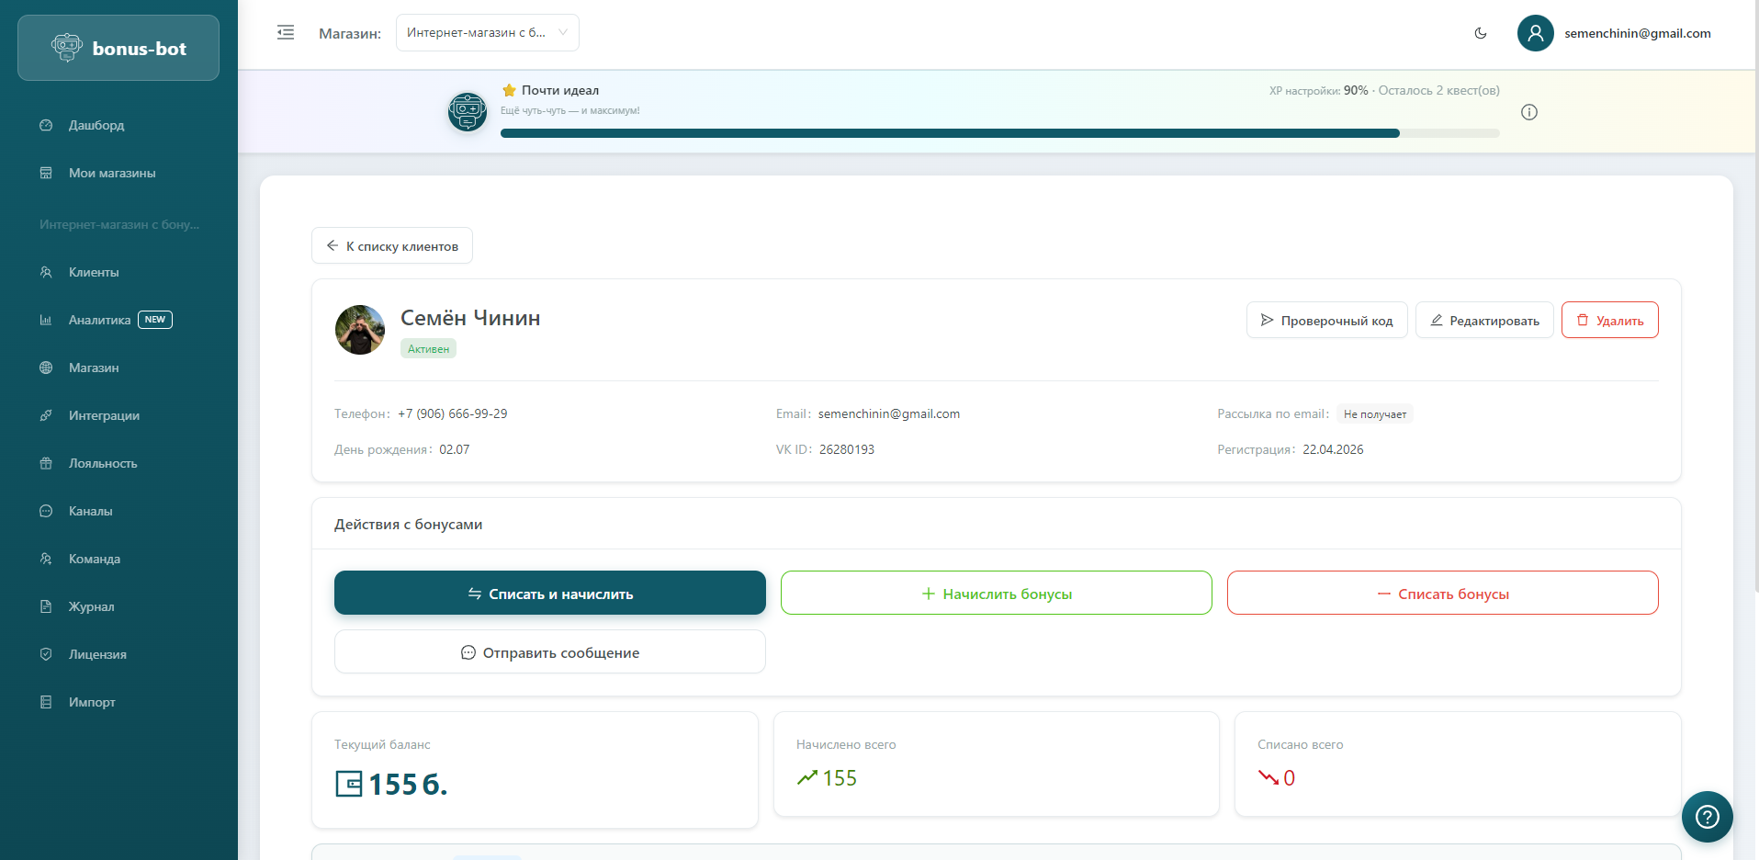Open the help question mark button
The image size is (1759, 860).
pyautogui.click(x=1707, y=816)
